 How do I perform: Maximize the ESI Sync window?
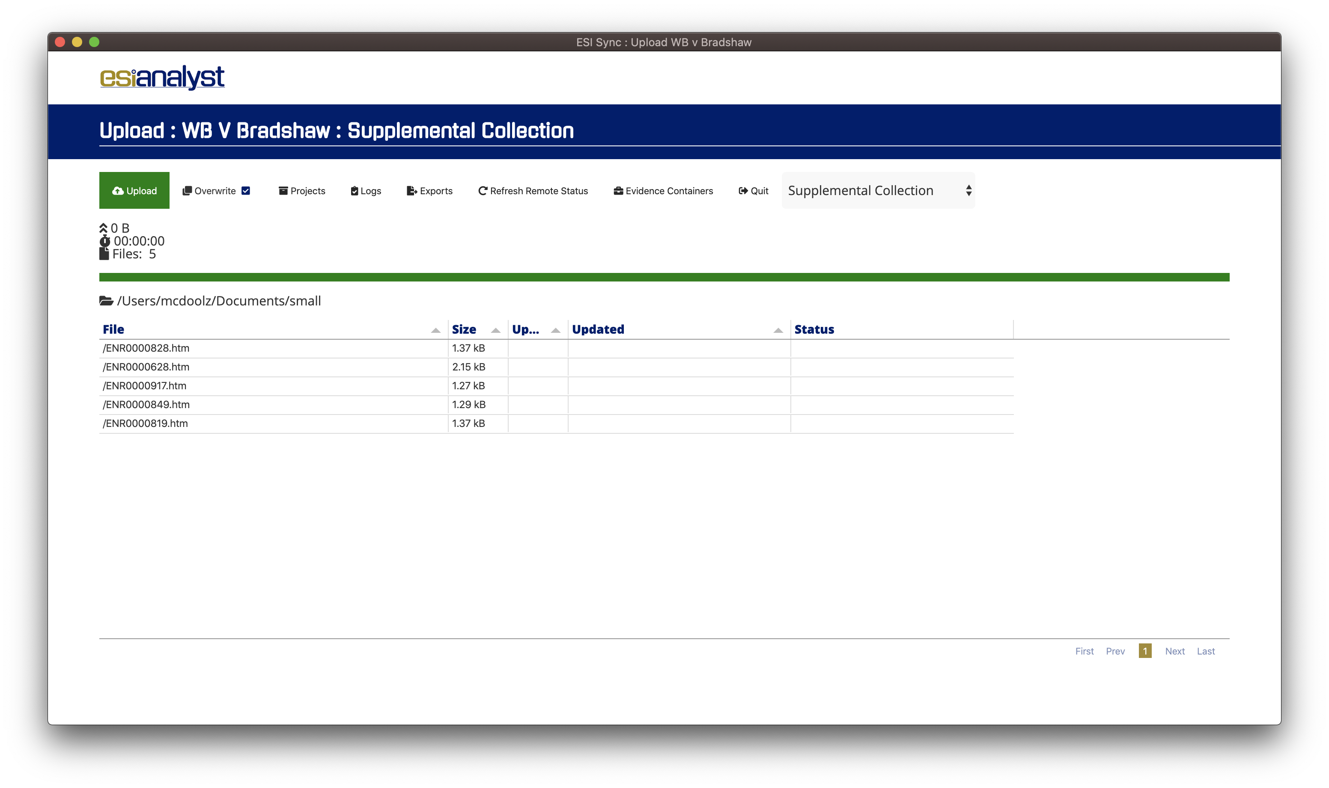(x=94, y=42)
